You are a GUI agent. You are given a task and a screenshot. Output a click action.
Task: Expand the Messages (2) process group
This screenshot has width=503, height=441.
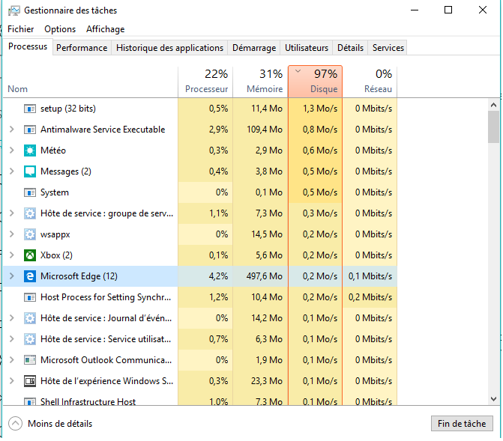tap(12, 171)
